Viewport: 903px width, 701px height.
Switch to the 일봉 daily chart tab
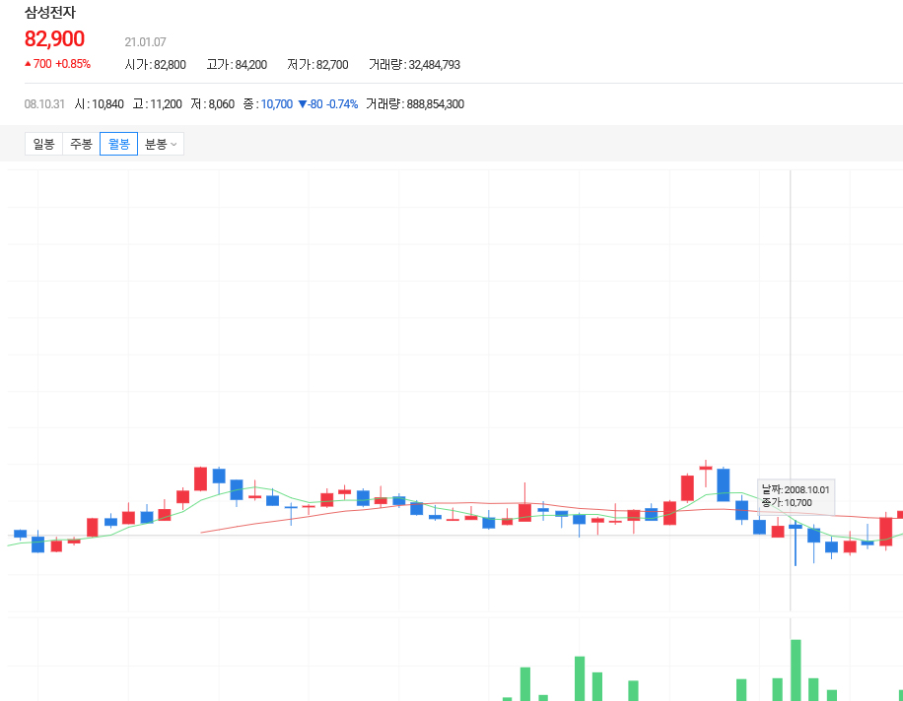(43, 144)
